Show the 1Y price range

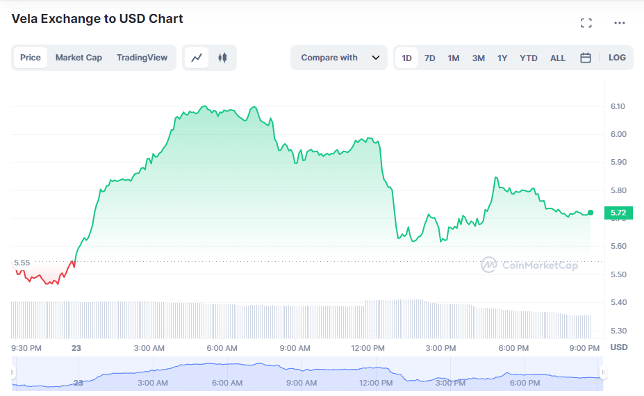502,58
